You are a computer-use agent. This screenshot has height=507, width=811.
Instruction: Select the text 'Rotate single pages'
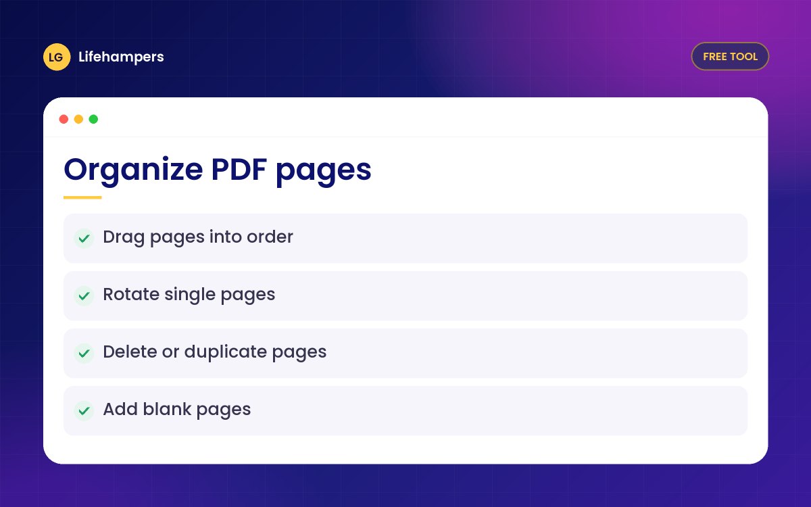[x=189, y=295]
